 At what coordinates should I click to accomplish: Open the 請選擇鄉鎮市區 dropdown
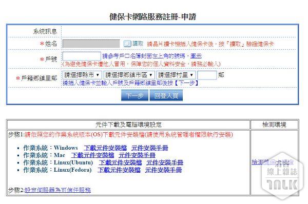point(129,75)
